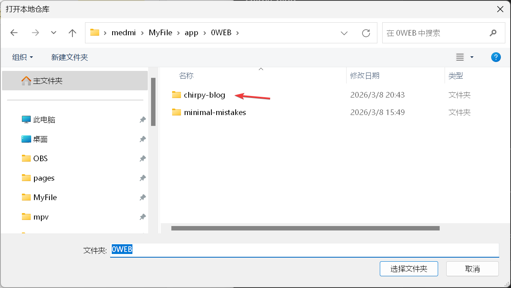Open the recent locations dropdown
This screenshot has height=288, width=511.
(x=53, y=33)
